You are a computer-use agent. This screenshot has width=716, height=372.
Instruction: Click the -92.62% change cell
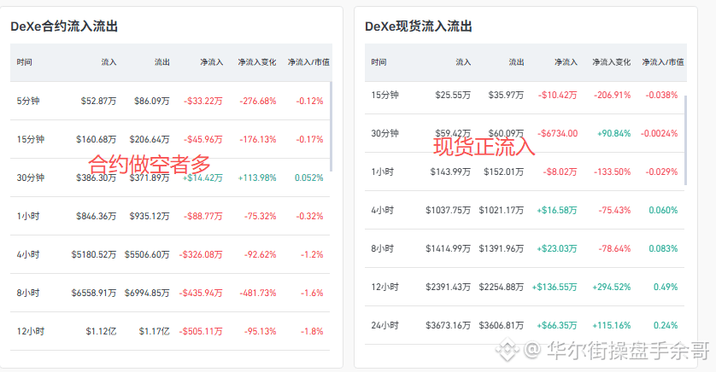point(260,254)
